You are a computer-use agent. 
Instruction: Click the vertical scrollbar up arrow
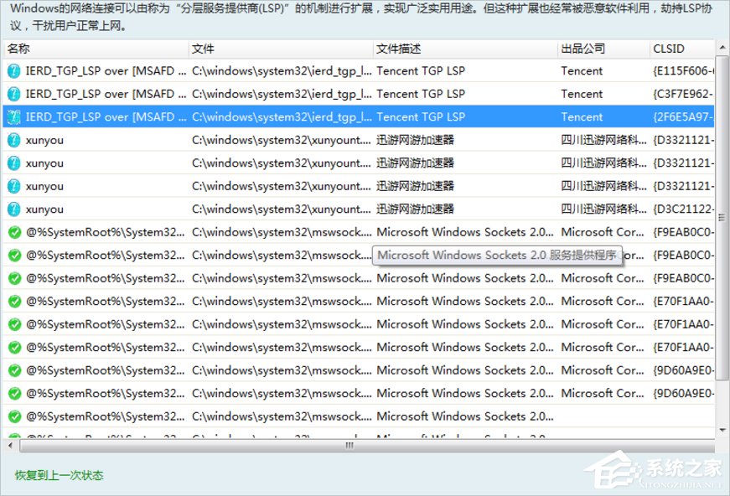[721, 49]
